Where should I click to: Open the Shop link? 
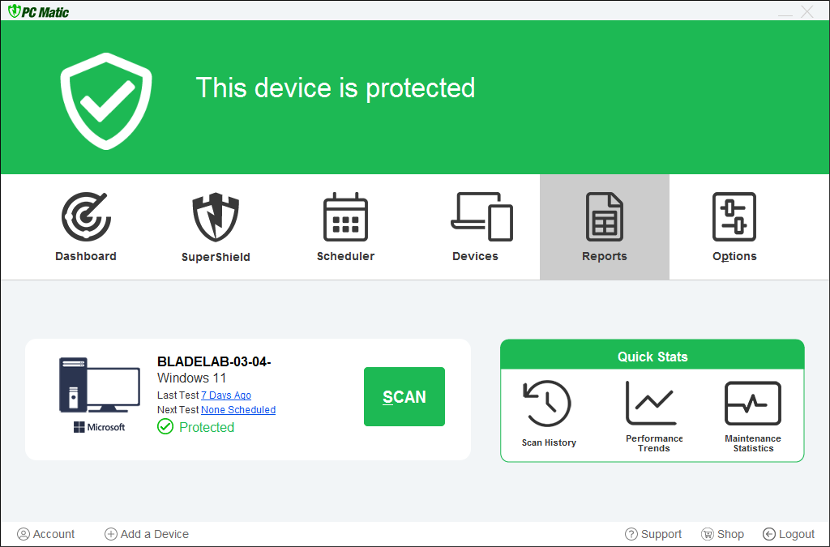tap(722, 534)
